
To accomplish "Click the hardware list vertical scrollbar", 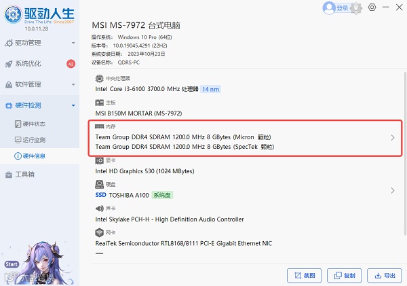I will (x=405, y=154).
